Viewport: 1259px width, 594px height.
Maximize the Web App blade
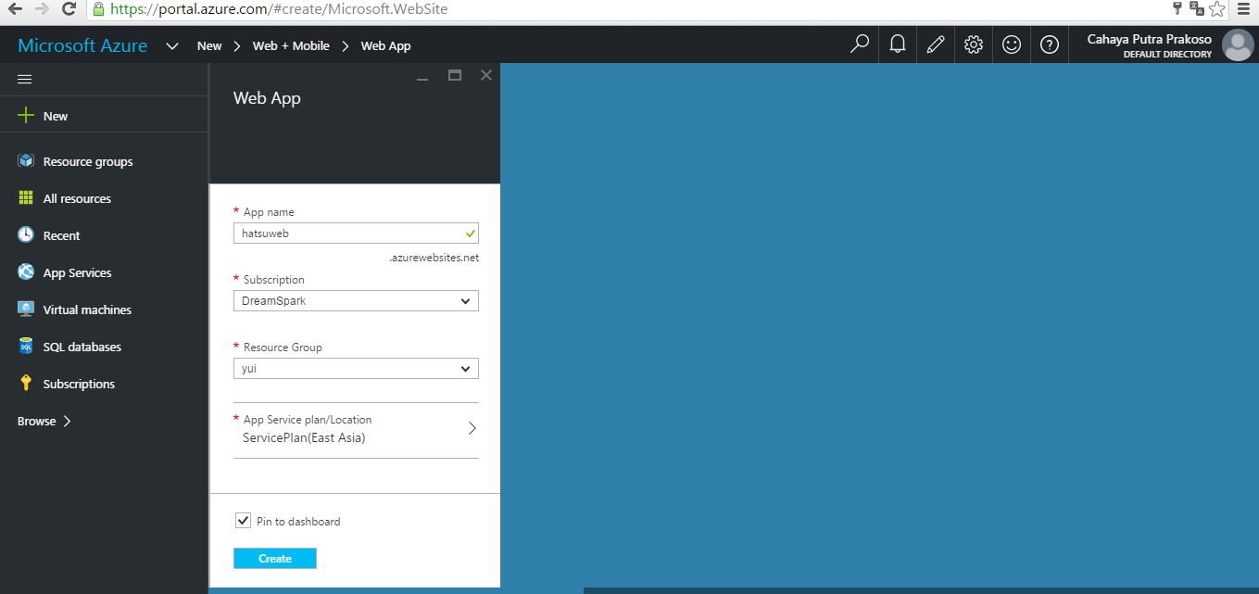click(455, 75)
